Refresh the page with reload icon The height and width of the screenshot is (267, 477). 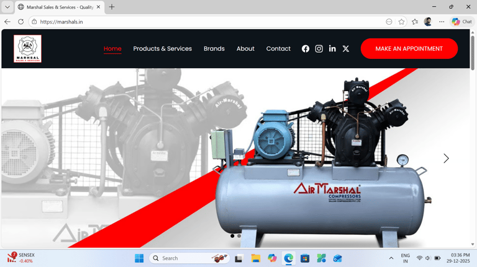coord(20,22)
